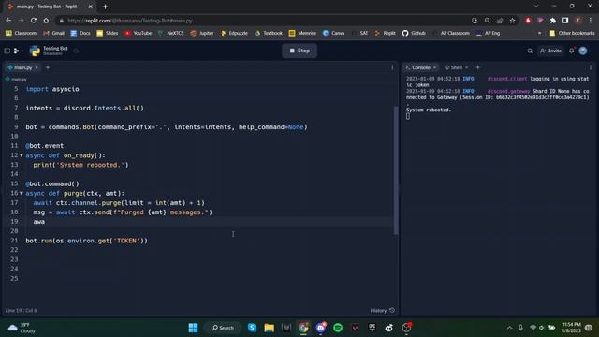Screen dimensions: 599x337
Task: Toggle the Replit sidebar panel icon
Action: (7, 51)
